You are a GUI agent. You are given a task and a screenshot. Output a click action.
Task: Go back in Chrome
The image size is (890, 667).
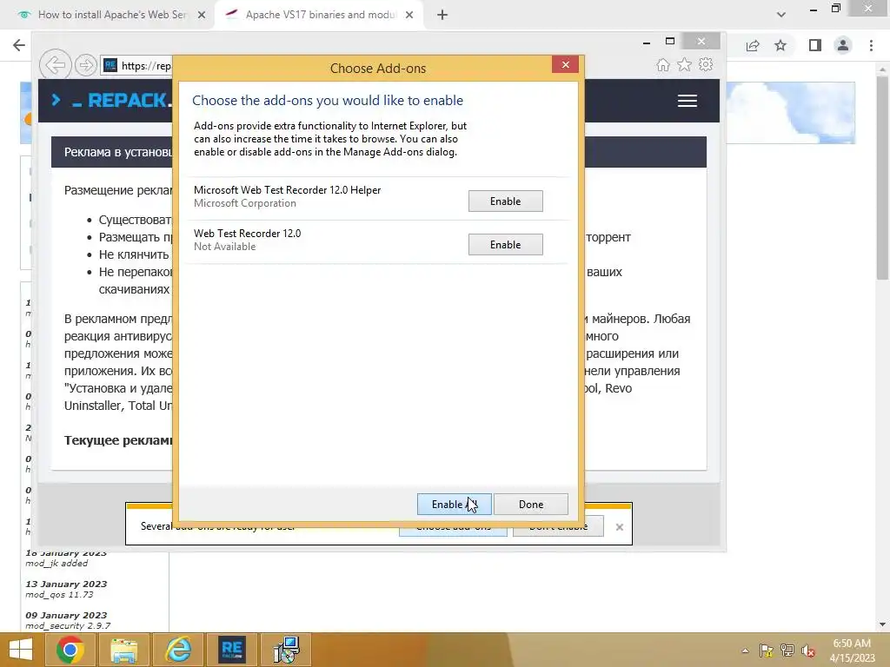[x=19, y=45]
